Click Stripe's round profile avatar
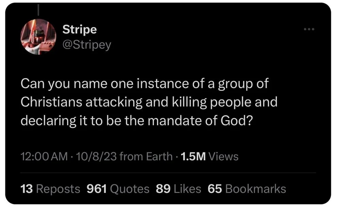Image resolution: width=338 pixels, height=210 pixels. [x=38, y=37]
